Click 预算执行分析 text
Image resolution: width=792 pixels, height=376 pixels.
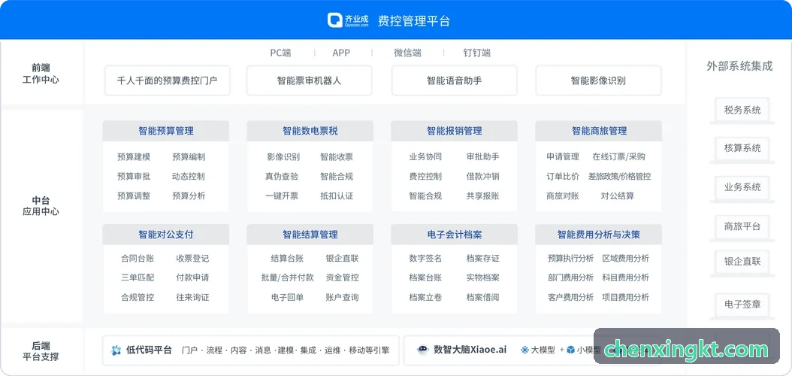[571, 258]
